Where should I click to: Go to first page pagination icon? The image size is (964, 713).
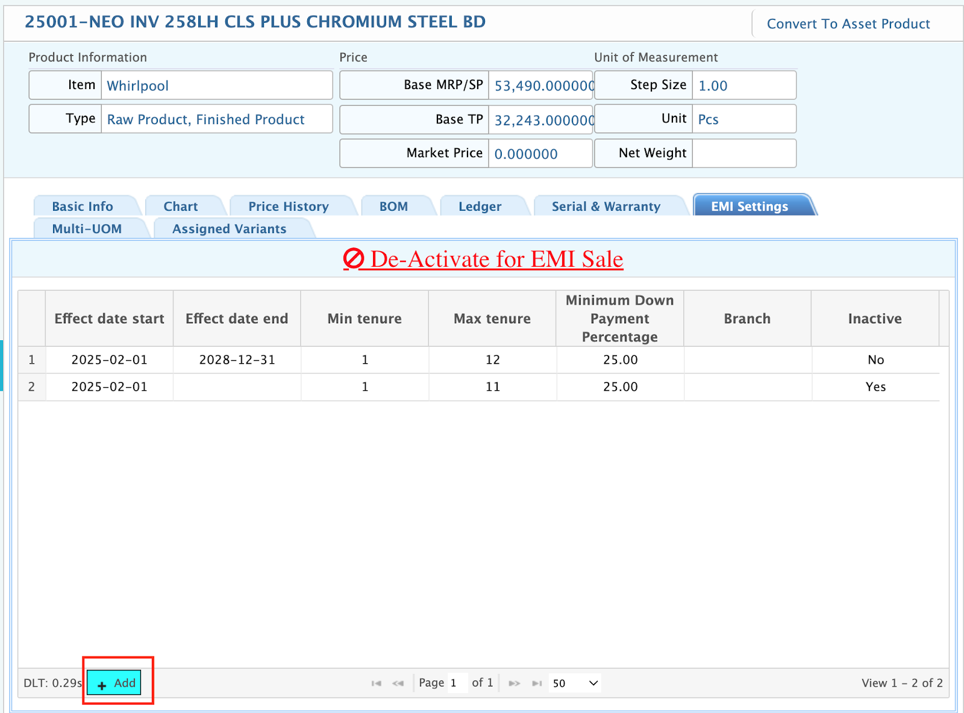377,683
